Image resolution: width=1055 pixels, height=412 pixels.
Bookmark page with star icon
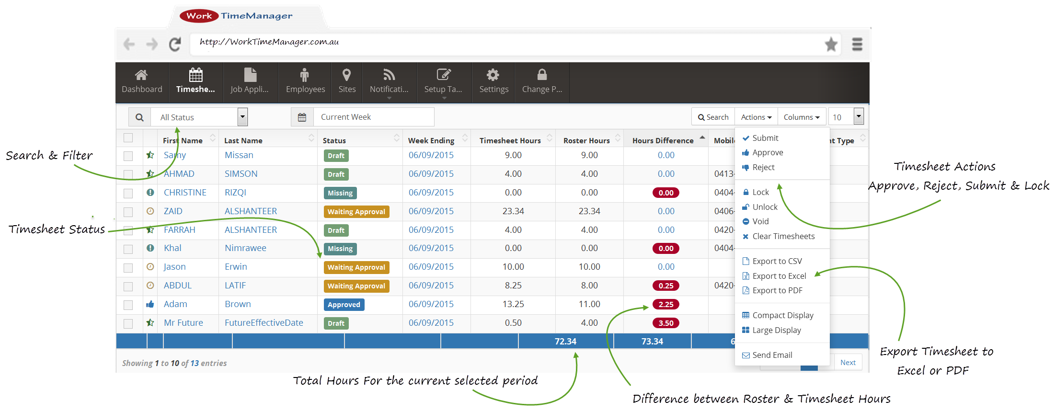[831, 44]
